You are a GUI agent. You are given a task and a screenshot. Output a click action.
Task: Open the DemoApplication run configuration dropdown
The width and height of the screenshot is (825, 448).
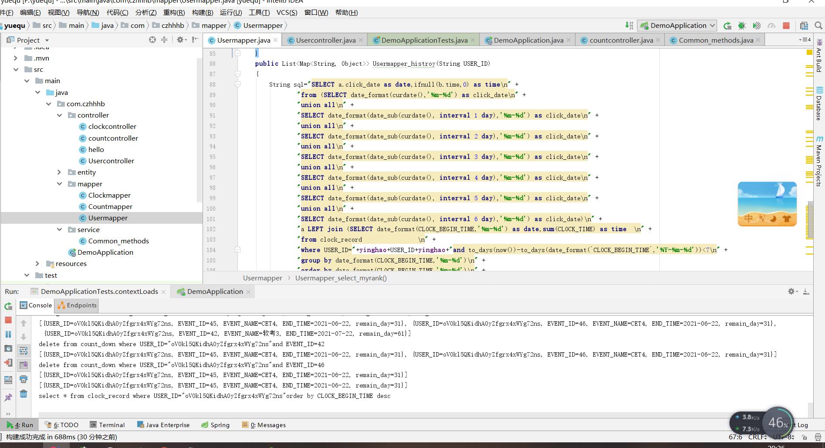click(x=677, y=26)
